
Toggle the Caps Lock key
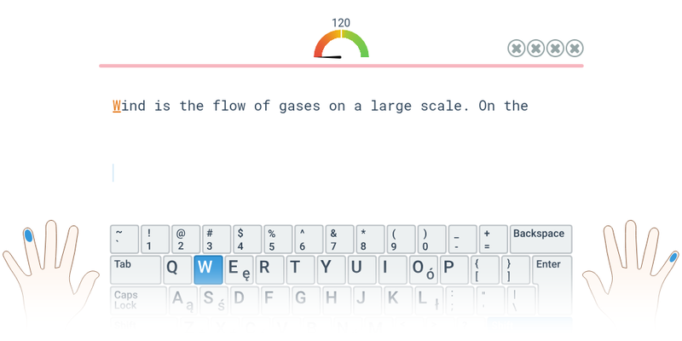tap(135, 299)
